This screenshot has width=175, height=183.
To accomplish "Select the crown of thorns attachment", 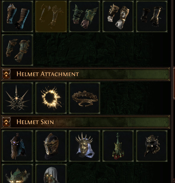I will pos(84,98).
